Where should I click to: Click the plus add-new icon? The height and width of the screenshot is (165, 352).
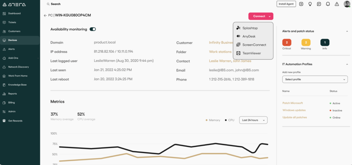pos(301,4)
